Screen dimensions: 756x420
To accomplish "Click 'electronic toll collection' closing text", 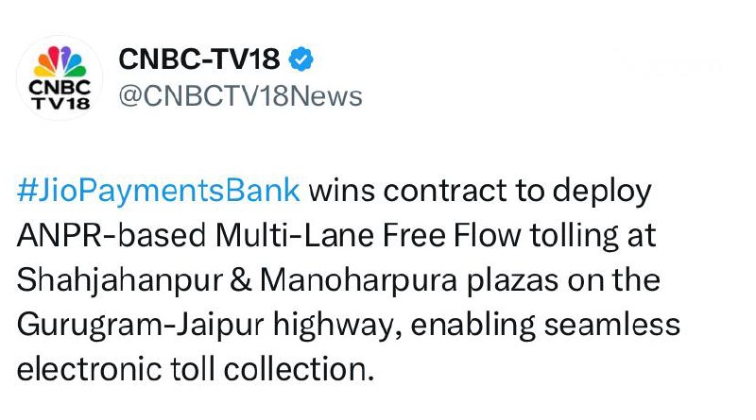I will point(196,369).
